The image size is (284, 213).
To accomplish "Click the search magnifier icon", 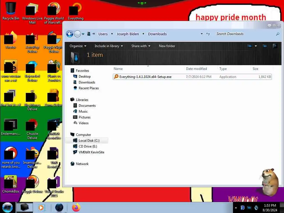I will [277, 34].
